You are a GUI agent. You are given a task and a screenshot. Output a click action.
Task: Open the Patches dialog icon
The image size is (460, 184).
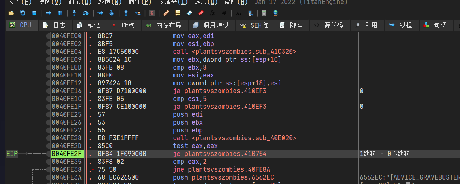[x=166, y=13]
